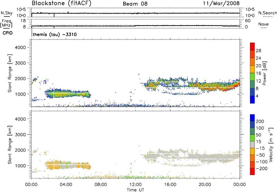277x192 pixels.
Task: Click the '18' frequency axis label
Action: [x=23, y=21]
